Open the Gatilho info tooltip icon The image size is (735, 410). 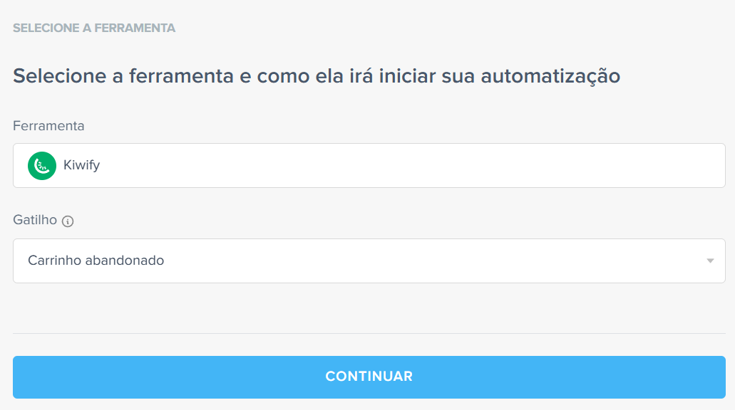pyautogui.click(x=68, y=221)
